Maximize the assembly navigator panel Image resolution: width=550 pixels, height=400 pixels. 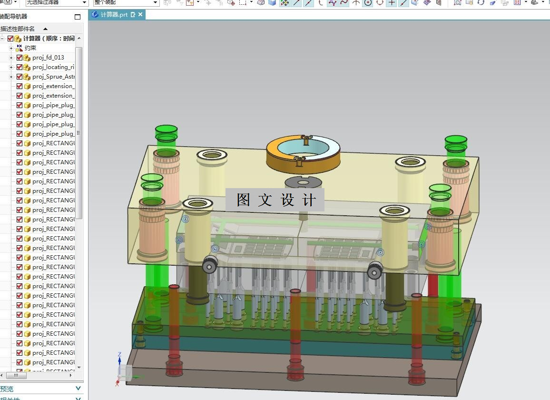click(x=78, y=17)
